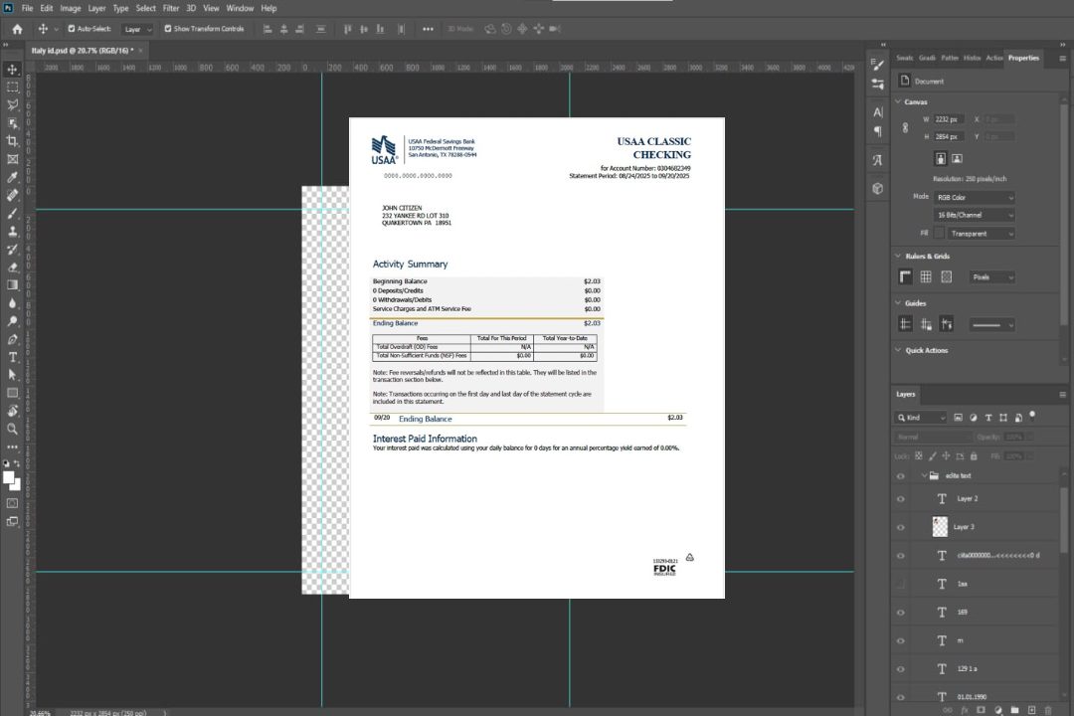Viewport: 1074px width, 716px height.
Task: Open the Window menu
Action: pyautogui.click(x=241, y=8)
